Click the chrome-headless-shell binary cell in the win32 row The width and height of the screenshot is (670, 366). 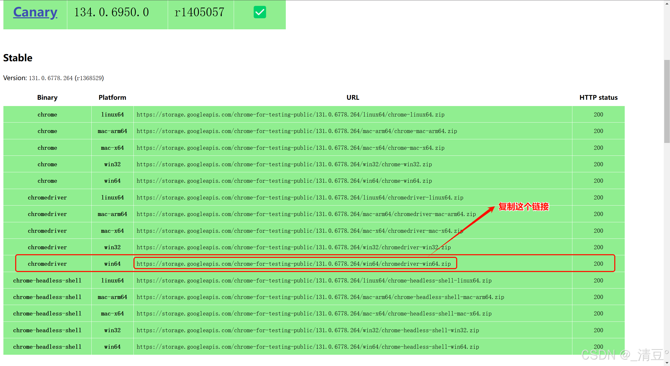pos(47,330)
